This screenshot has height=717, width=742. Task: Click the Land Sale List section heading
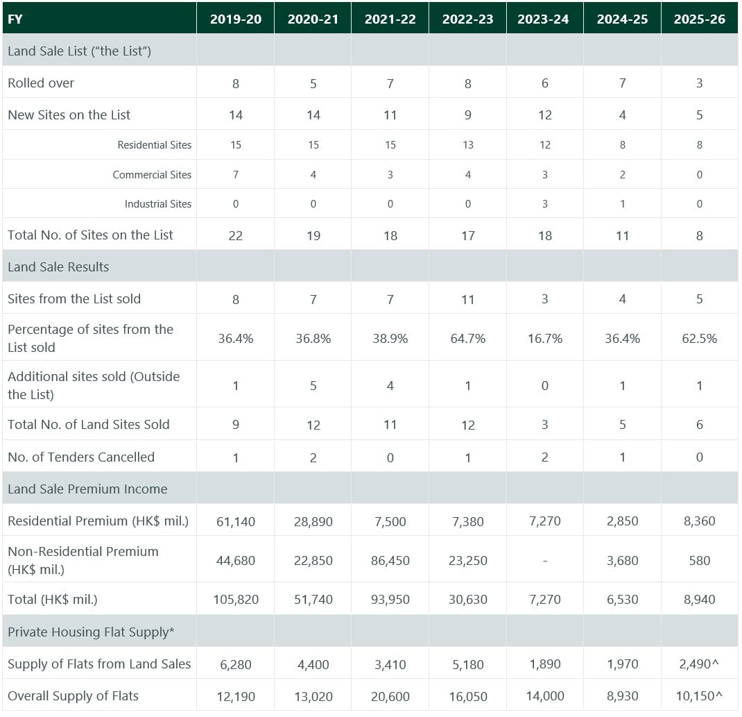click(x=79, y=51)
